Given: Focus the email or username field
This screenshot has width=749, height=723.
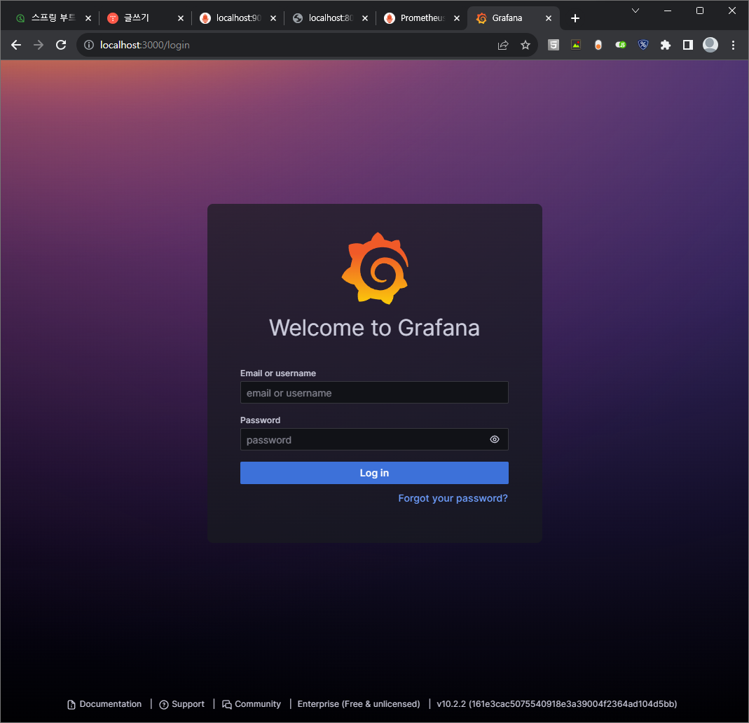Looking at the screenshot, I should click(374, 392).
